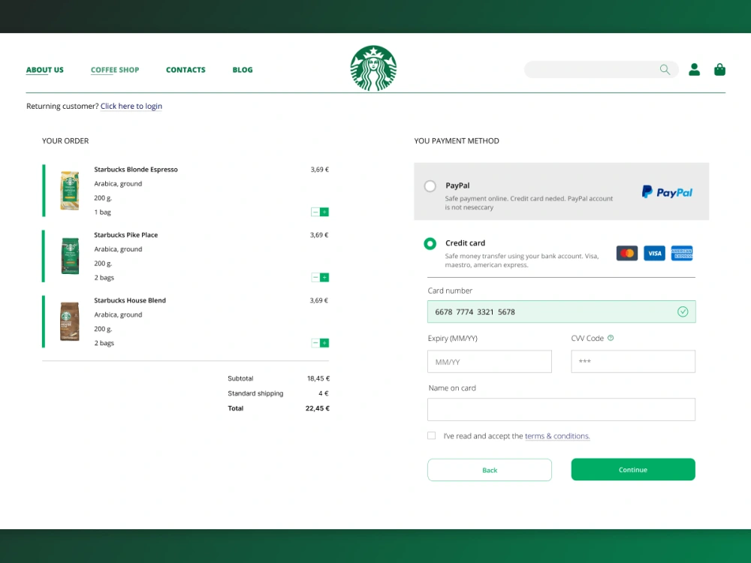Viewport: 751px width, 563px height.
Task: Click the 'Starbucks Pike Place' product name
Action: tap(126, 235)
